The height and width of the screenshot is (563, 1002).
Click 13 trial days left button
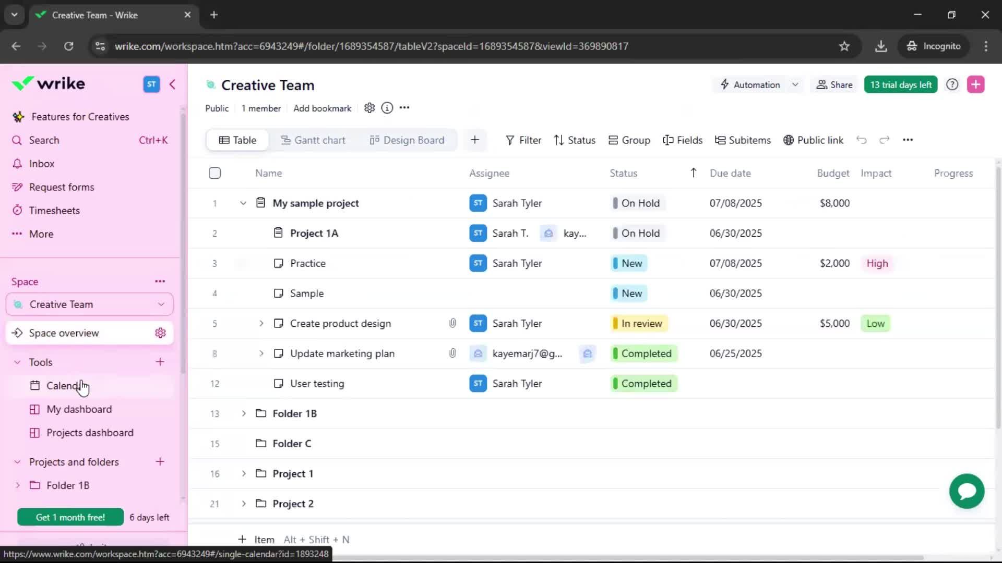(901, 84)
